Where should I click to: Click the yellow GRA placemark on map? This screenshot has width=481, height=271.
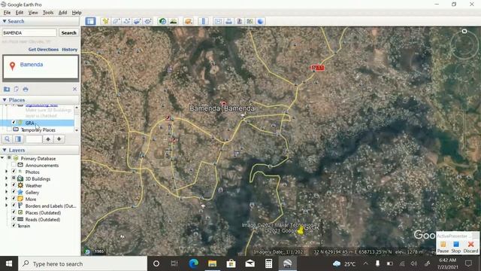(x=301, y=230)
